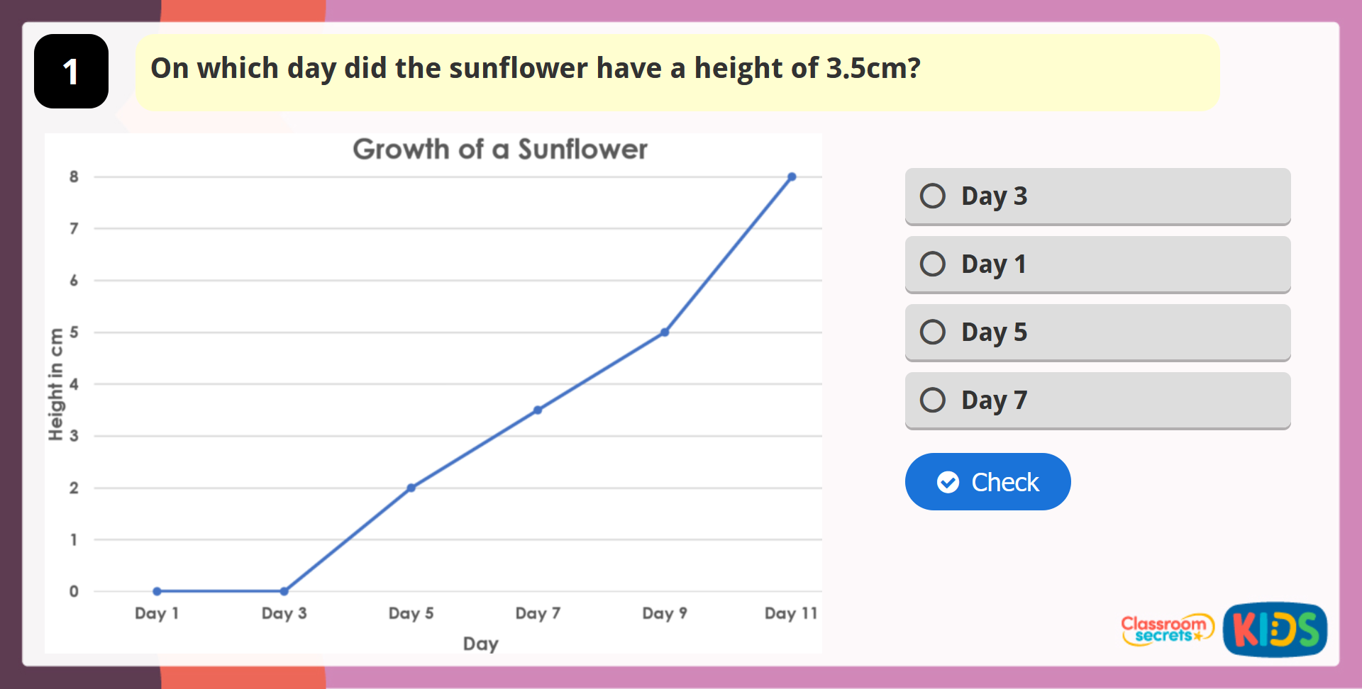The width and height of the screenshot is (1362, 689).
Task: Click the Height in cm axis label
Action: (56, 384)
